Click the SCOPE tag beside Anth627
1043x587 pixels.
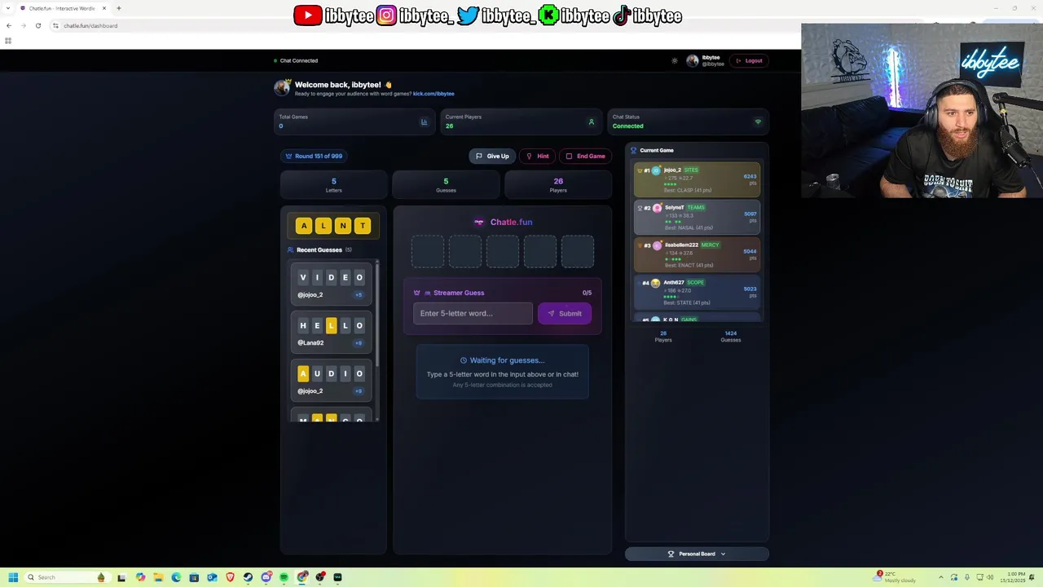pos(696,282)
